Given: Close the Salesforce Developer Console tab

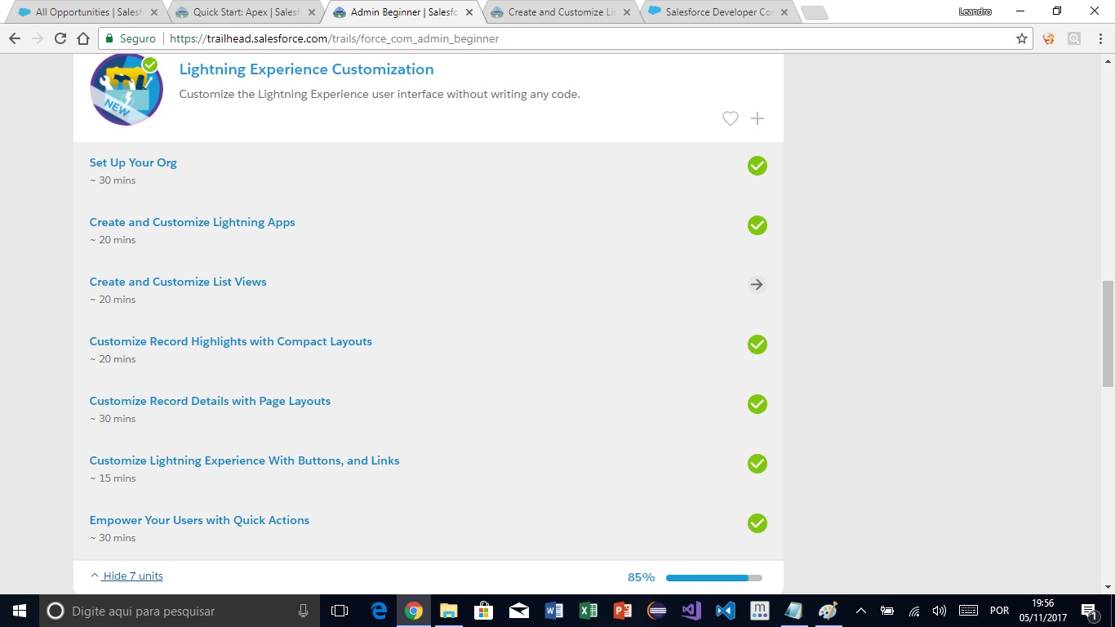Looking at the screenshot, I should click(x=784, y=12).
